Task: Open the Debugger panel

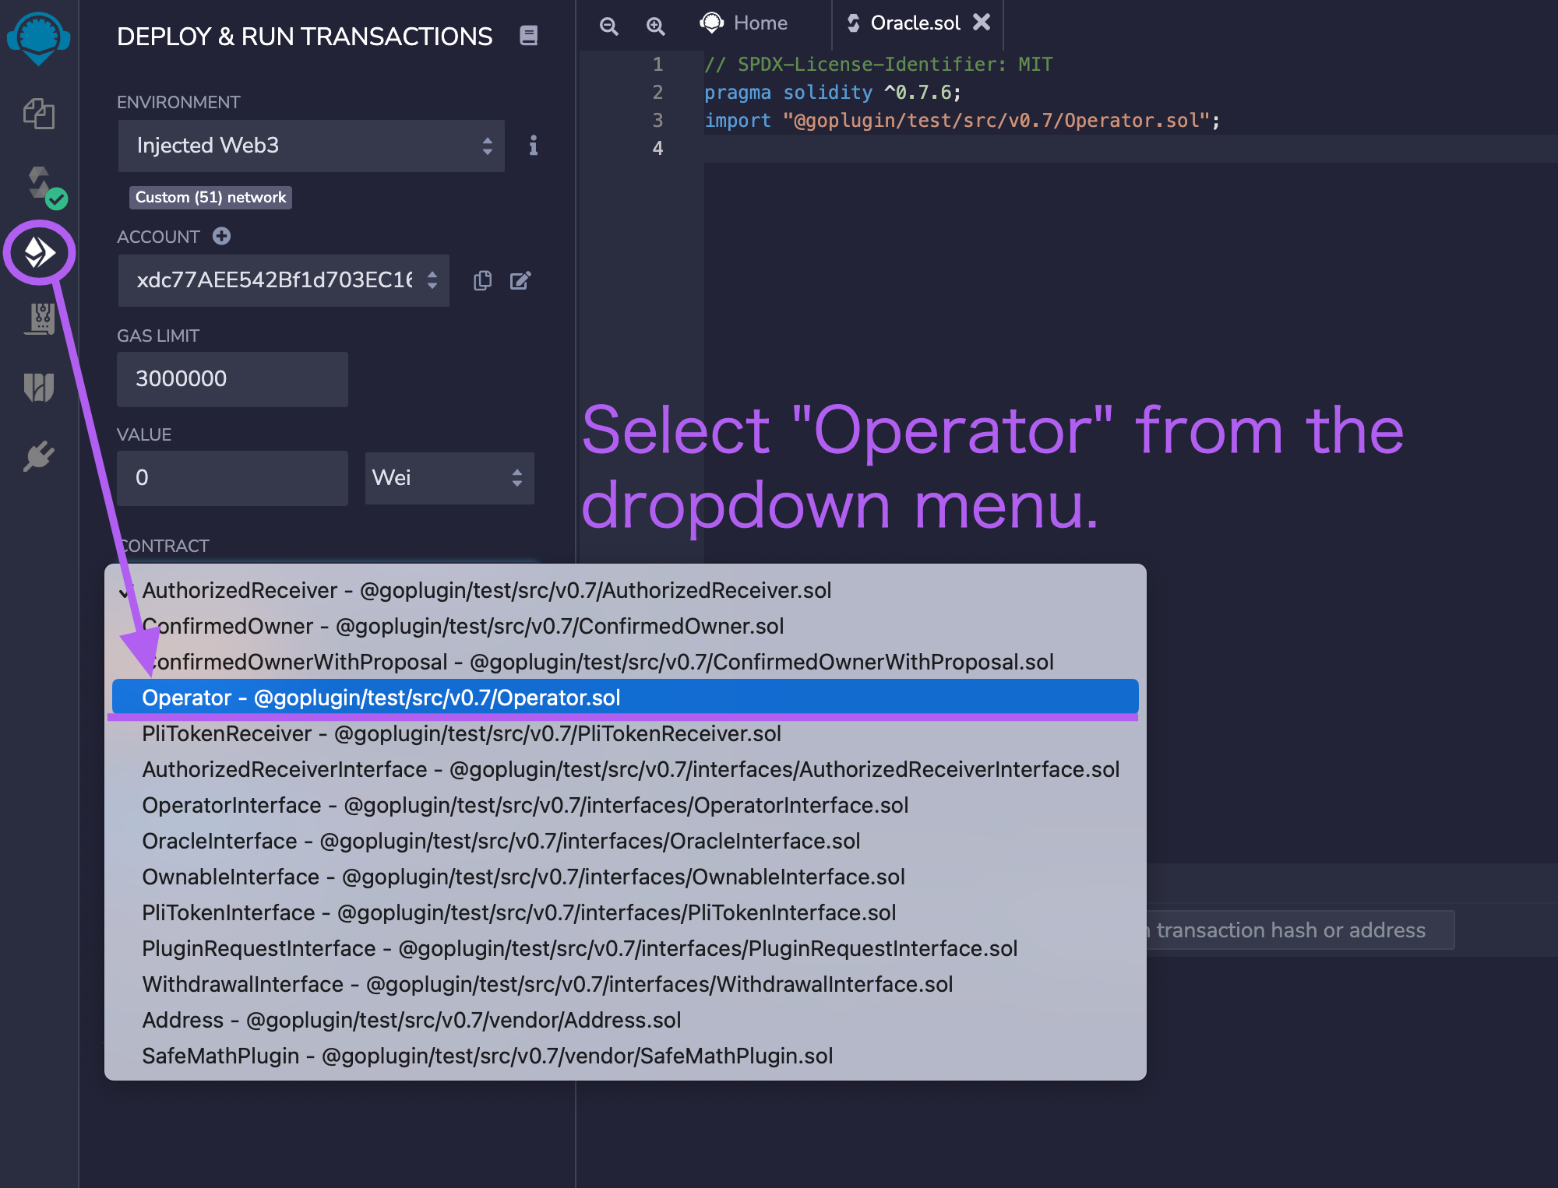Action: click(39, 318)
